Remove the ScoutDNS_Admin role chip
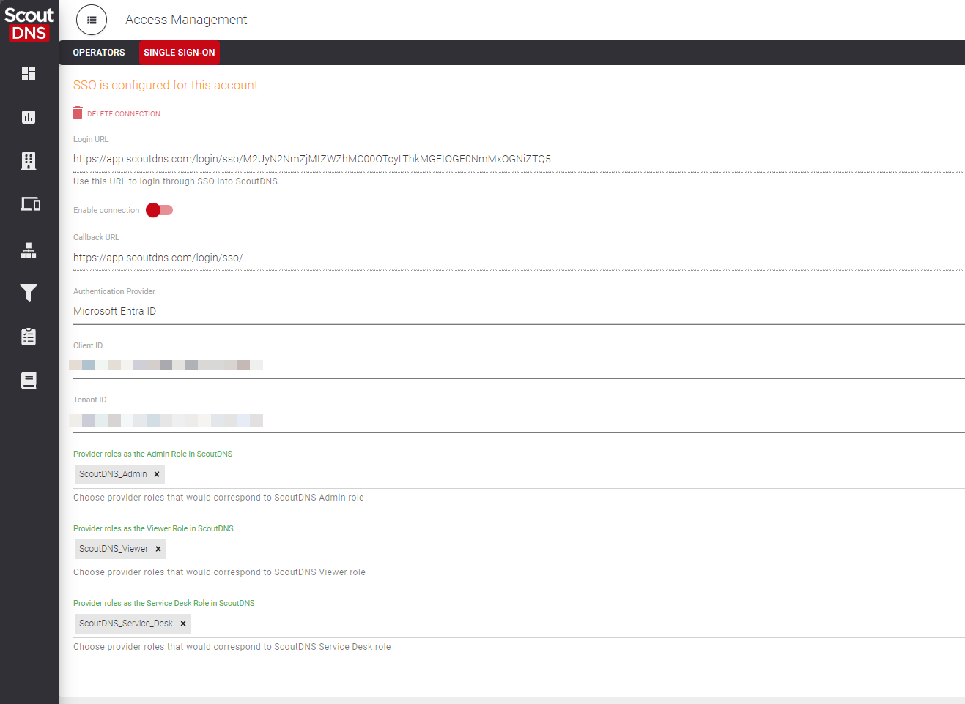 pos(157,474)
